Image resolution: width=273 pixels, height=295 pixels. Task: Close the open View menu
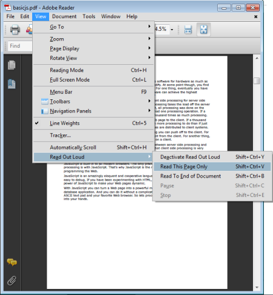[41, 16]
